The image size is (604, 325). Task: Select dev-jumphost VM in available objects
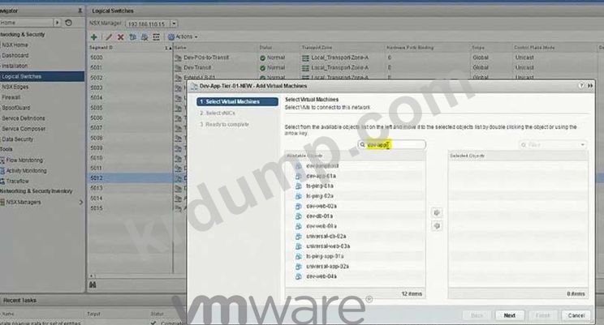pos(322,166)
